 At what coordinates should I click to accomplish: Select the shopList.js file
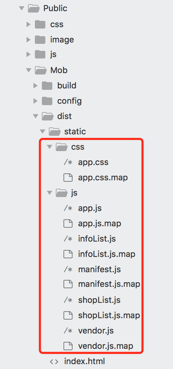click(99, 300)
